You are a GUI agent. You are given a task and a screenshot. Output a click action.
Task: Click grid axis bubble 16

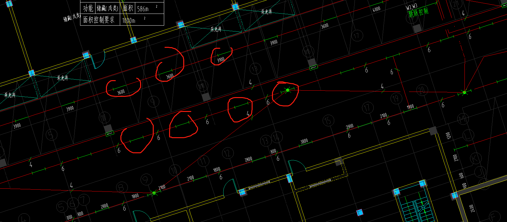(308, 51)
